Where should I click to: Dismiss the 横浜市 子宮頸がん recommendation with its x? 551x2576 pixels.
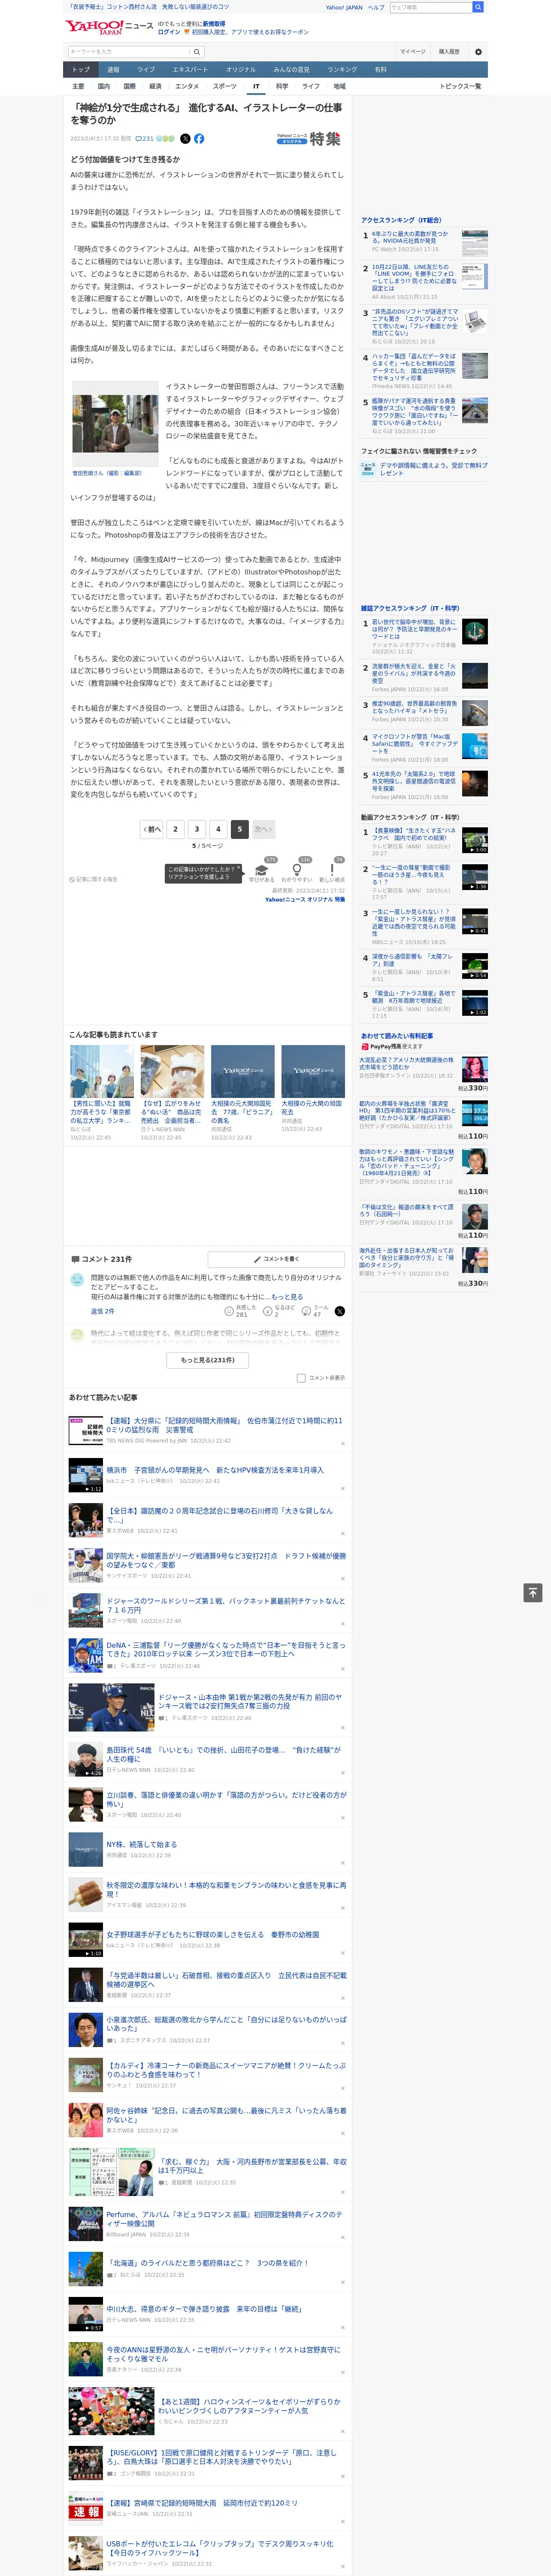[343, 1488]
